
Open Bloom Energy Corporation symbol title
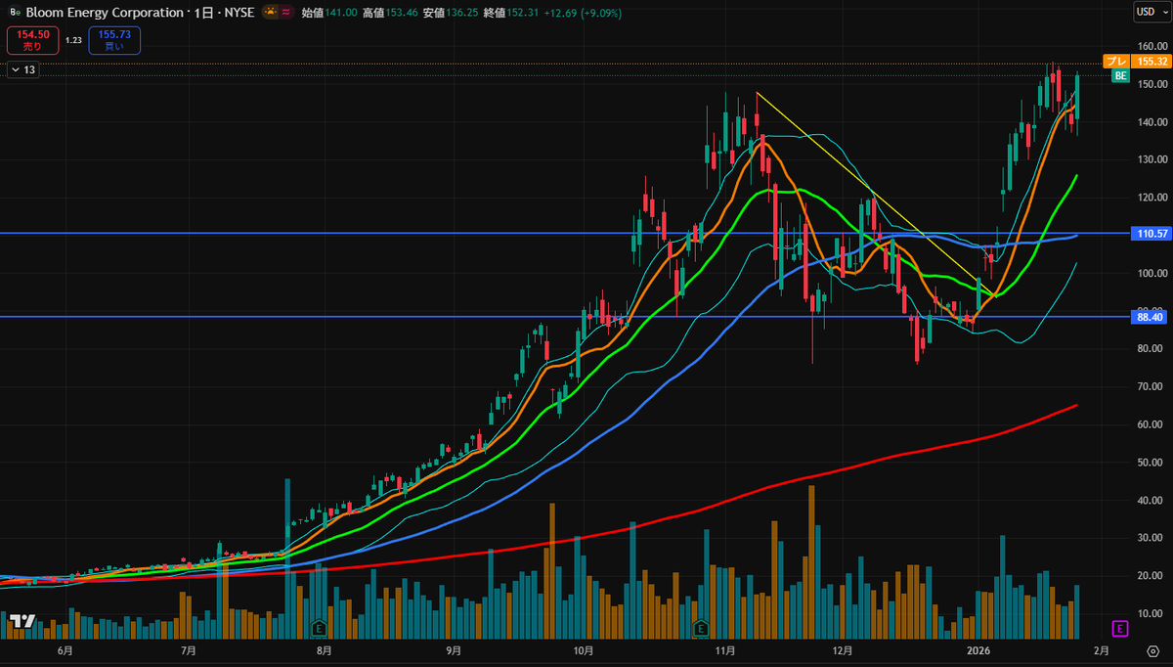(106, 13)
